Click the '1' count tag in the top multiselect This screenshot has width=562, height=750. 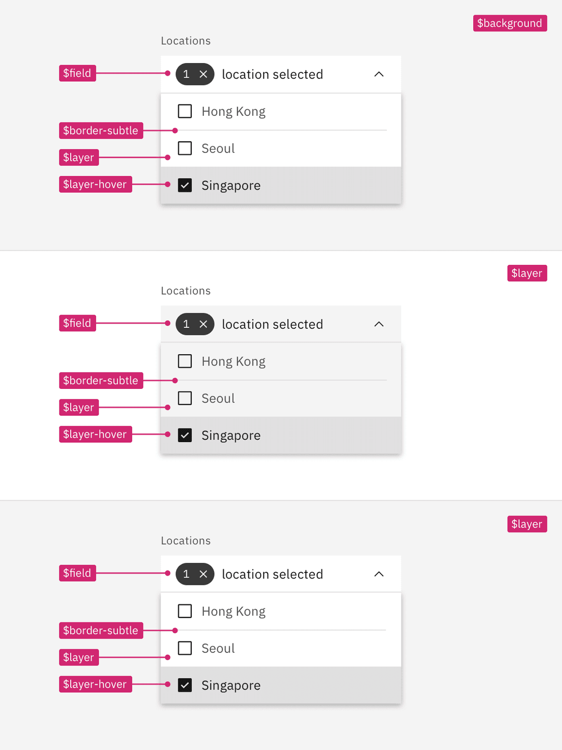pyautogui.click(x=186, y=74)
